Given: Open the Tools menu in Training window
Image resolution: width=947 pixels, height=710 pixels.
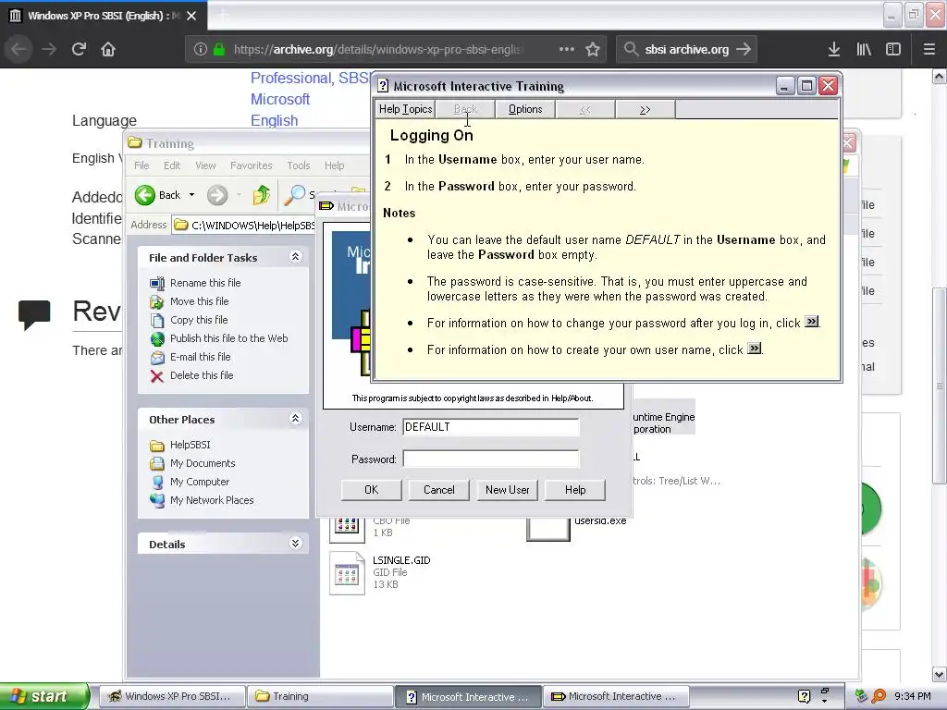Looking at the screenshot, I should pyautogui.click(x=299, y=165).
